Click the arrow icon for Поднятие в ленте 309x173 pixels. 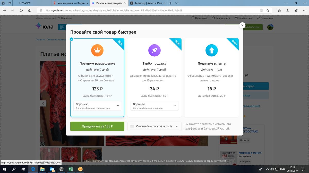[211, 50]
